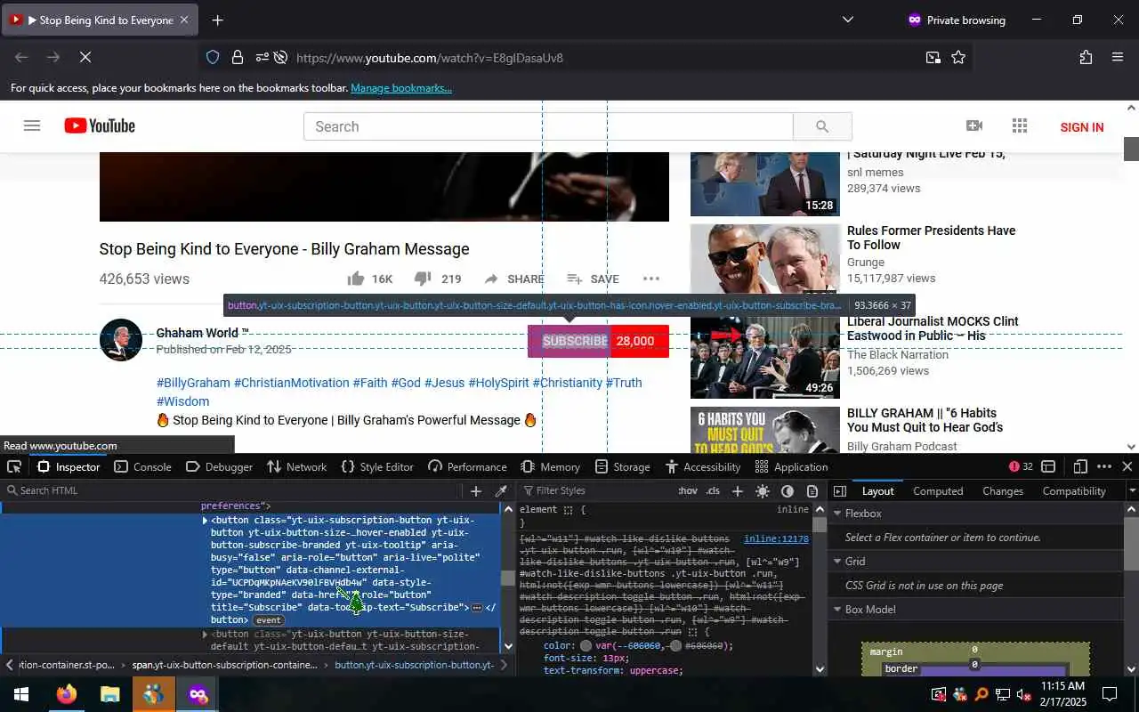Expand the selected button element node
1139x712 pixels.
tap(205, 520)
